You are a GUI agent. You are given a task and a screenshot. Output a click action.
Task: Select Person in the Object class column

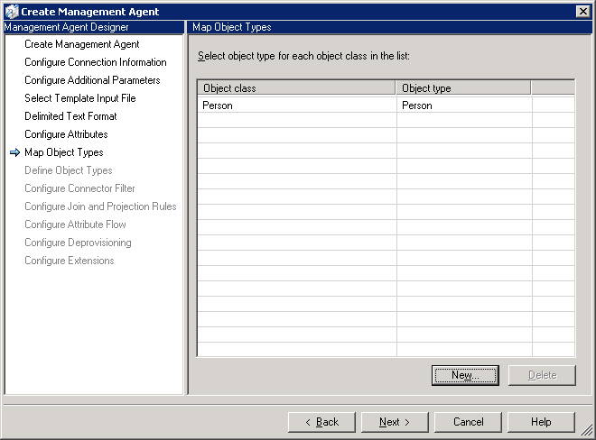(x=218, y=105)
